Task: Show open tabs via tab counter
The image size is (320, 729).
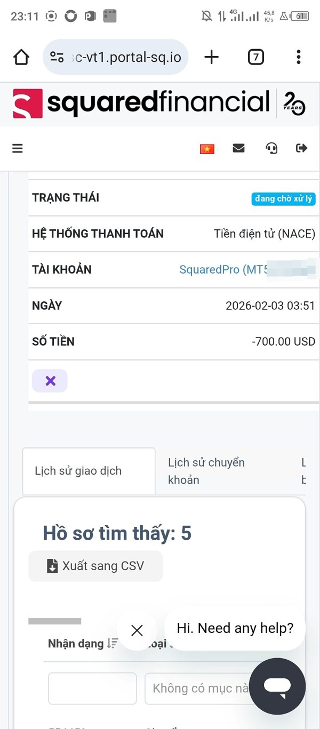Action: pyautogui.click(x=256, y=57)
